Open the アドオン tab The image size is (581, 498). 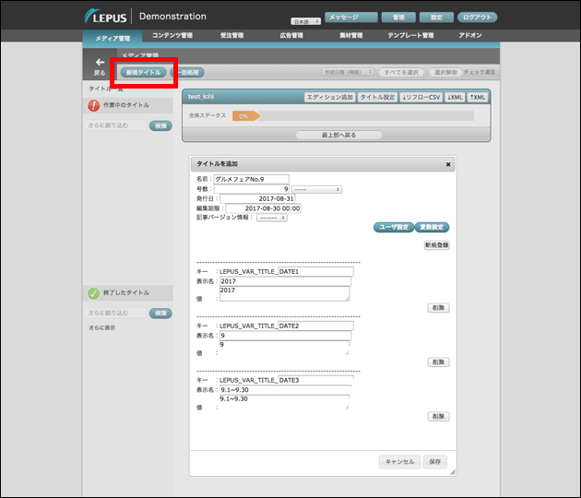coord(470,36)
